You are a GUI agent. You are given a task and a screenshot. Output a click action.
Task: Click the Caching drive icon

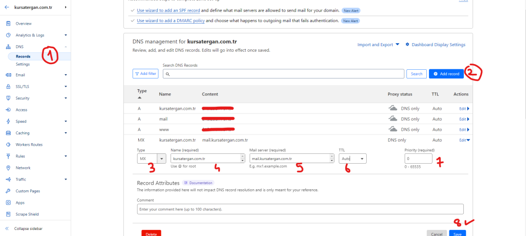coord(8,133)
